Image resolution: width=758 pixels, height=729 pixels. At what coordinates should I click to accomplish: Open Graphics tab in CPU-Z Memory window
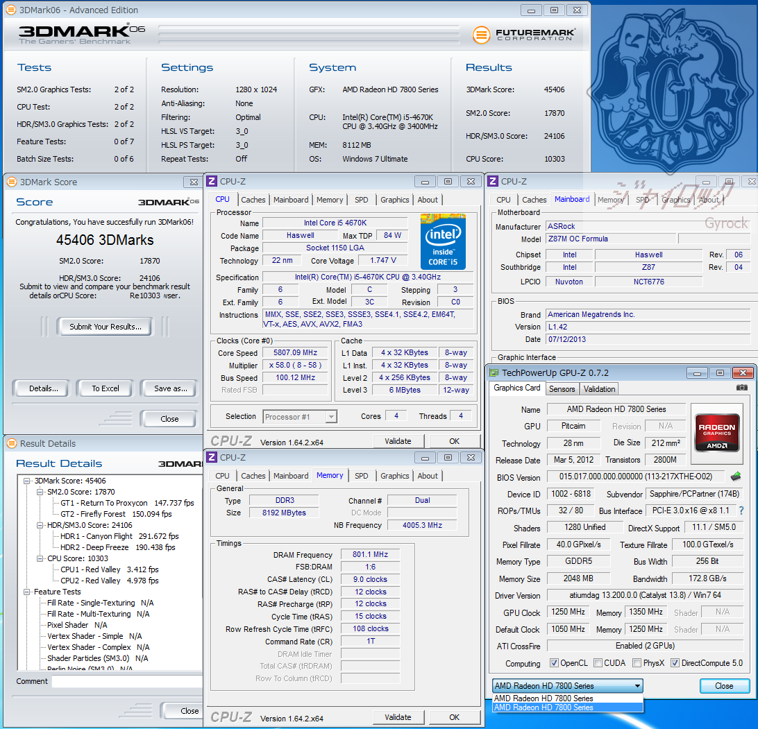(394, 476)
